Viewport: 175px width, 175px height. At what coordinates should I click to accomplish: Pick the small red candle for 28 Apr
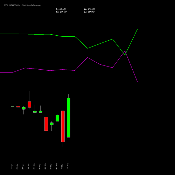[x=18, y=107]
